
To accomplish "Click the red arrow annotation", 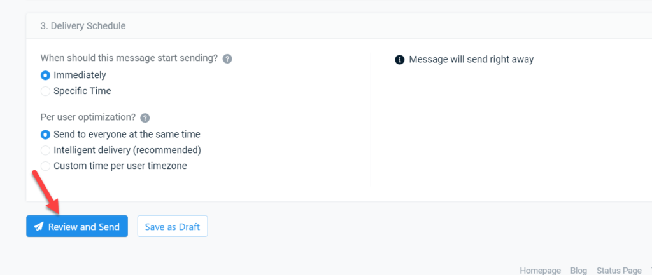I will [46, 192].
